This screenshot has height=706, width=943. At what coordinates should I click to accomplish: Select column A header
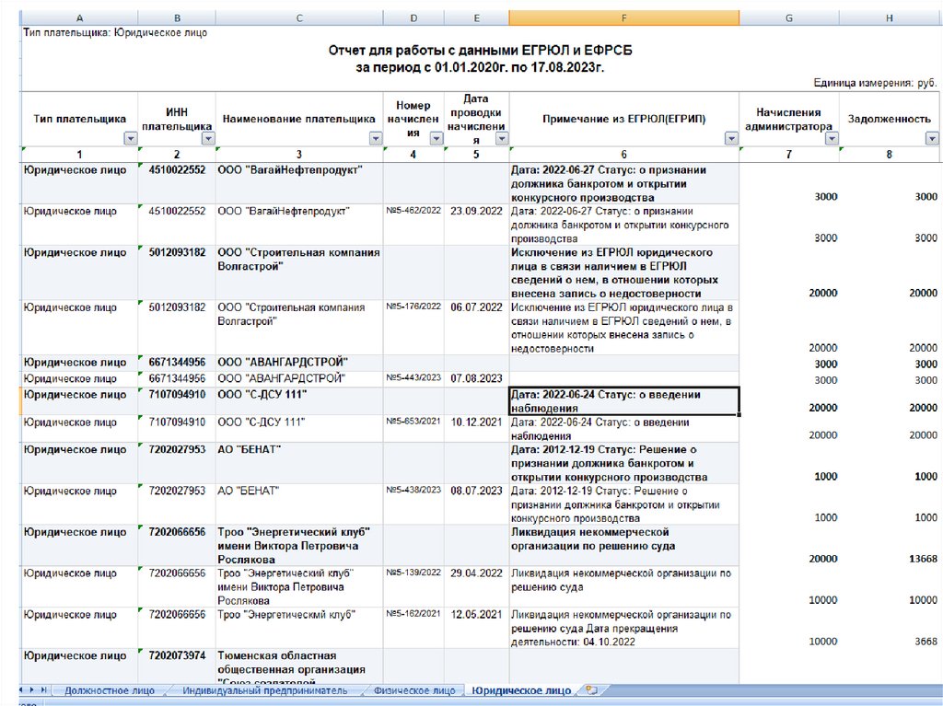[79, 18]
